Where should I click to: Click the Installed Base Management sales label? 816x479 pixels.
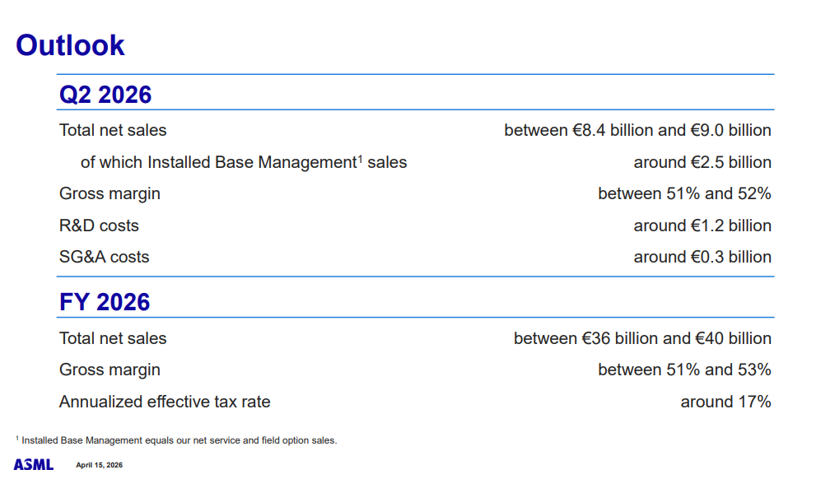244,162
